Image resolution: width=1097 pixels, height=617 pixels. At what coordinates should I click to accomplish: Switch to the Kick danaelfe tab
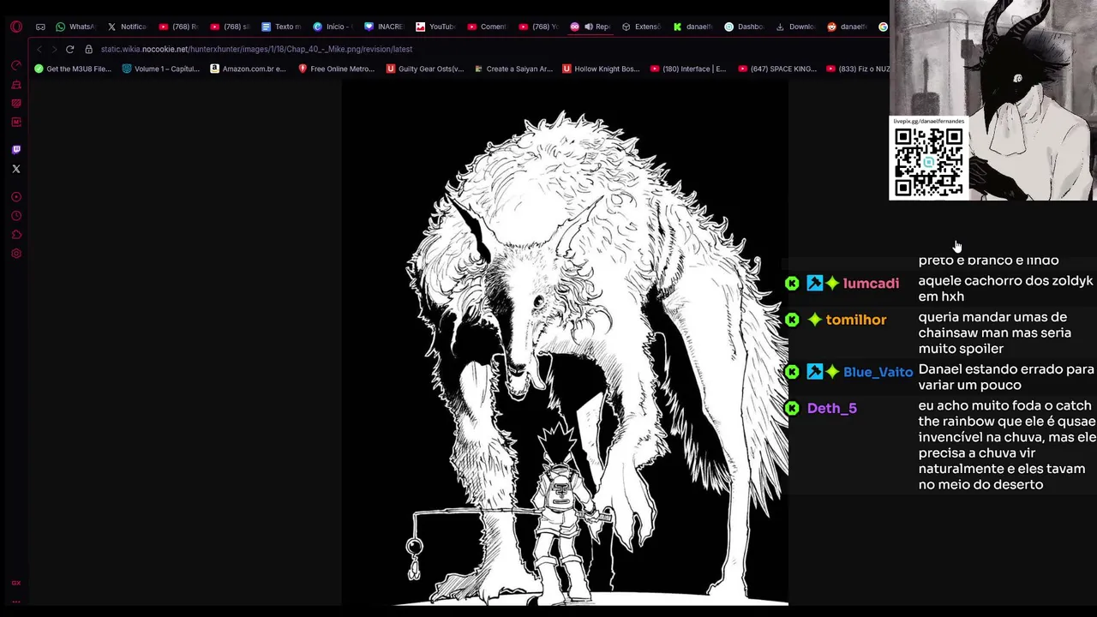[x=692, y=27]
